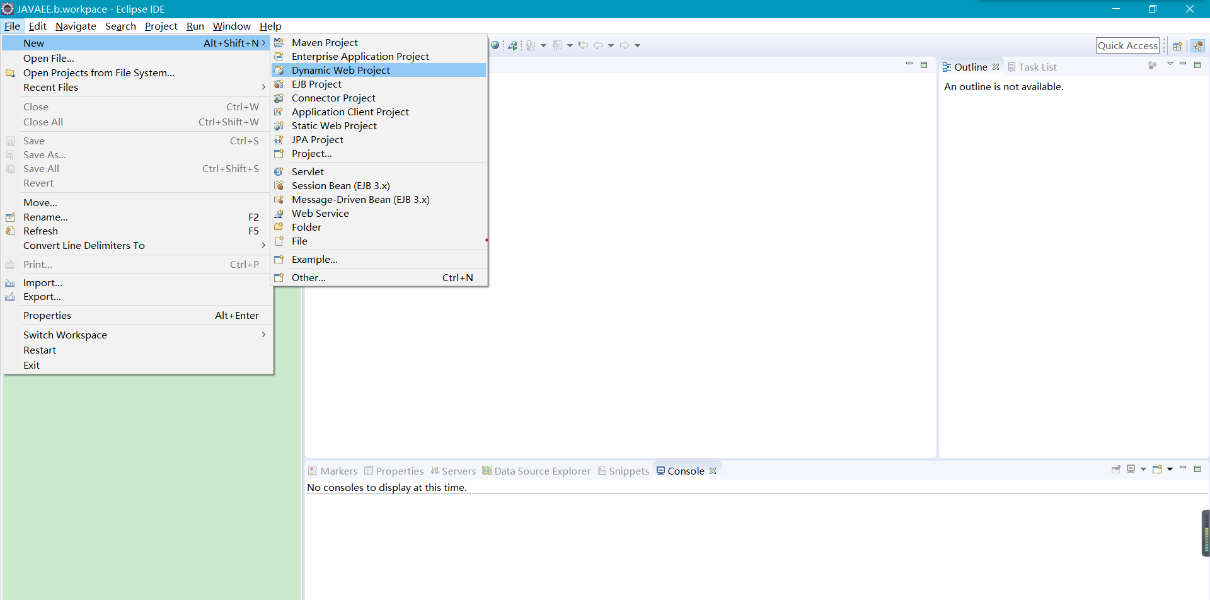Create a new Enterprise Application Project
Viewport: 1210px width, 600px height.
point(379,57)
